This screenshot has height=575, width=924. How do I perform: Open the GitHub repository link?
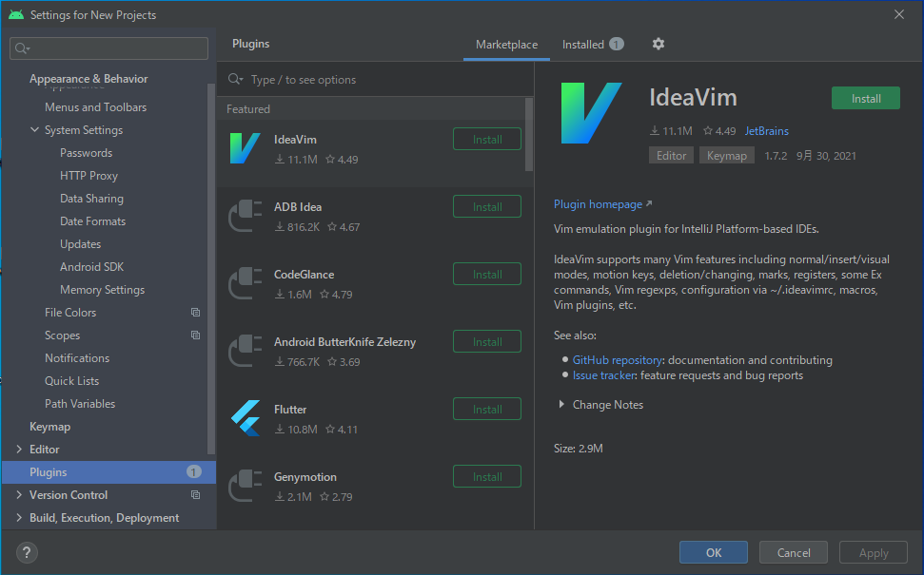618,360
